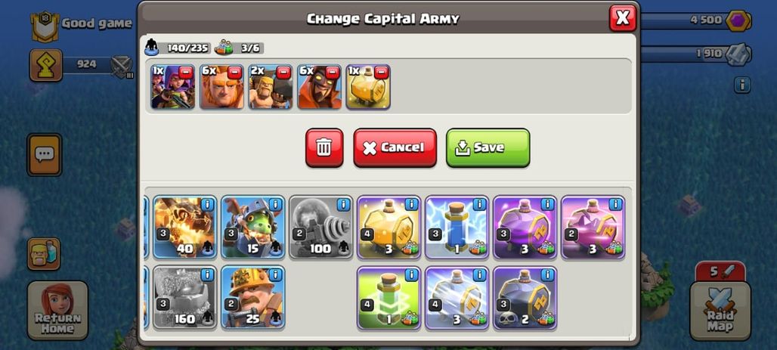Viewport: 777px width, 350px height.
Task: Open the Raid Map
Action: [720, 311]
